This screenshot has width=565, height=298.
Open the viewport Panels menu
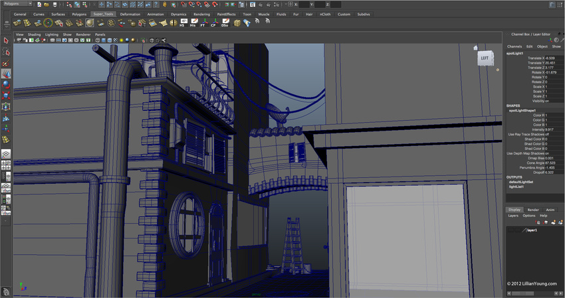click(x=100, y=35)
